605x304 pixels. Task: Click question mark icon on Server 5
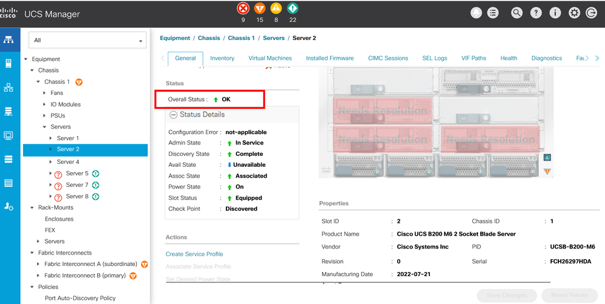pyautogui.click(x=58, y=175)
